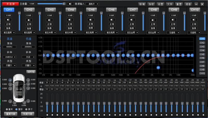Click EQ band 1 gain slider handle
Screen dimensions: 208x118
coord(47,103)
